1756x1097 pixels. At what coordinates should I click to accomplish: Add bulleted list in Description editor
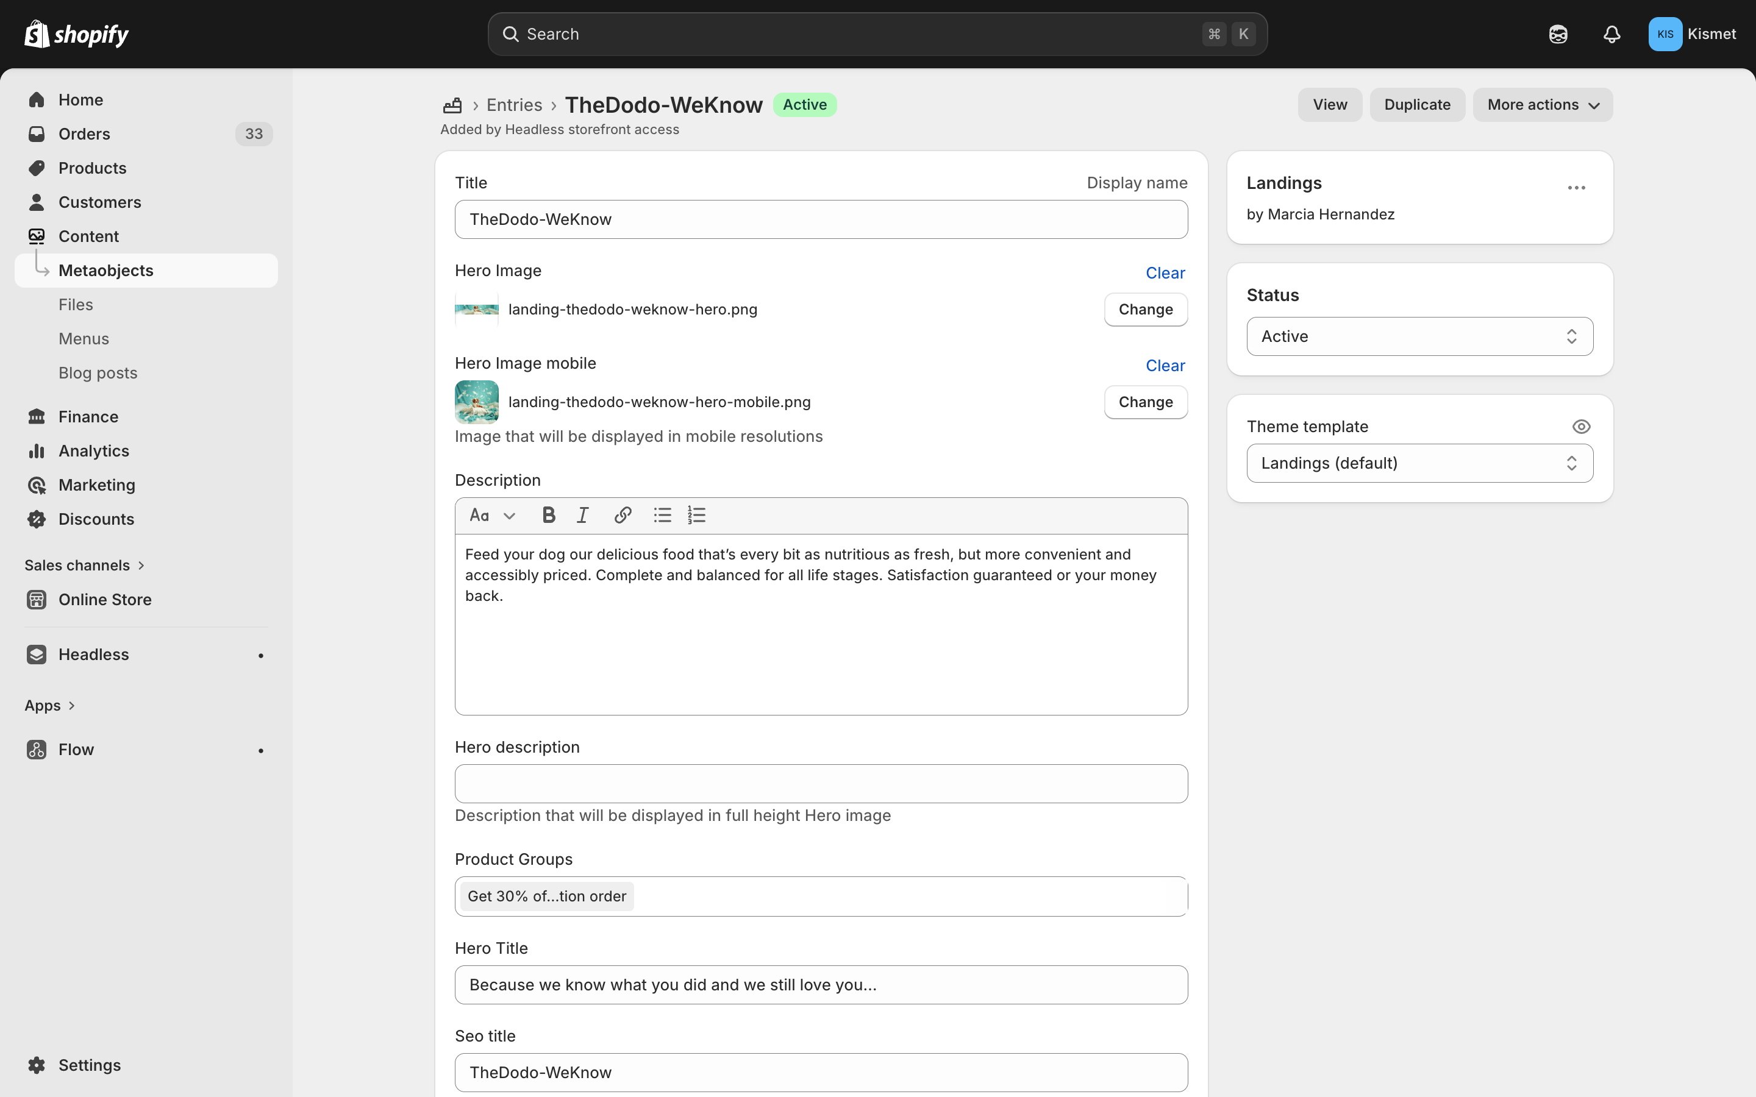point(662,515)
